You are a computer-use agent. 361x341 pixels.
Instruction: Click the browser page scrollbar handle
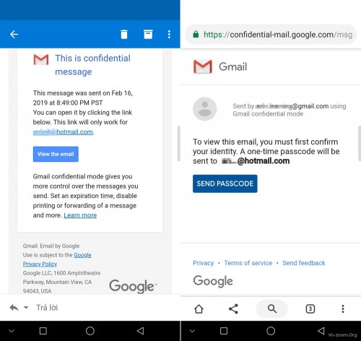[360, 143]
